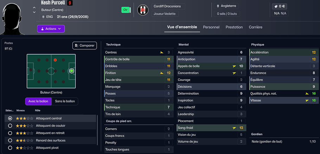Open the Carrière tab
Viewport: 320px width, 154px height.
tap(255, 27)
